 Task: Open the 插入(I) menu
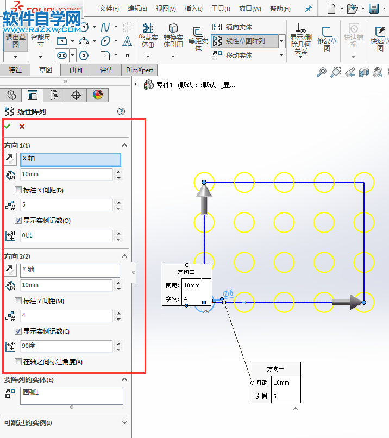(193, 9)
